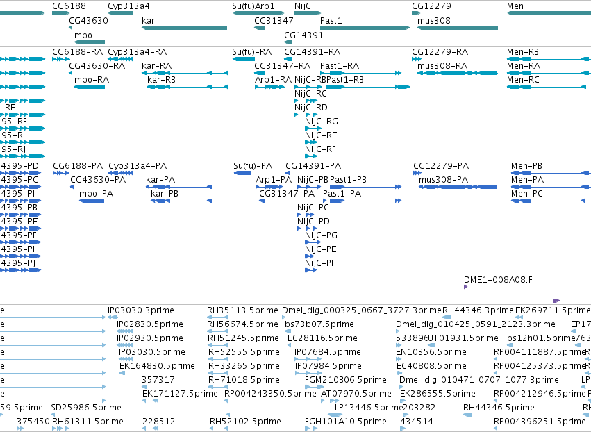The image size is (591, 432).
Task: Click EST EN10356.5prime
Action: click(431, 352)
